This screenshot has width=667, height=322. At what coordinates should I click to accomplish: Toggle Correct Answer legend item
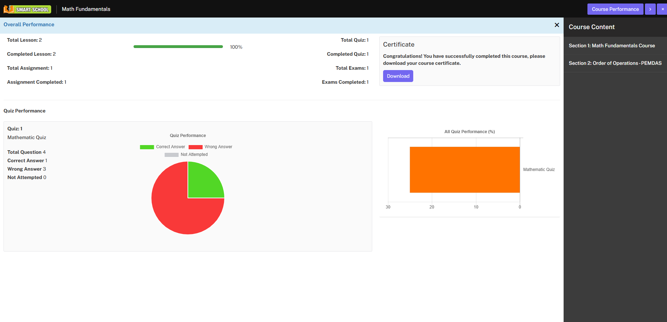point(162,147)
